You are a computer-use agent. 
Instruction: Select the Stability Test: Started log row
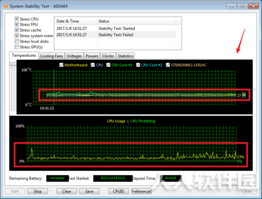pyautogui.click(x=115, y=28)
